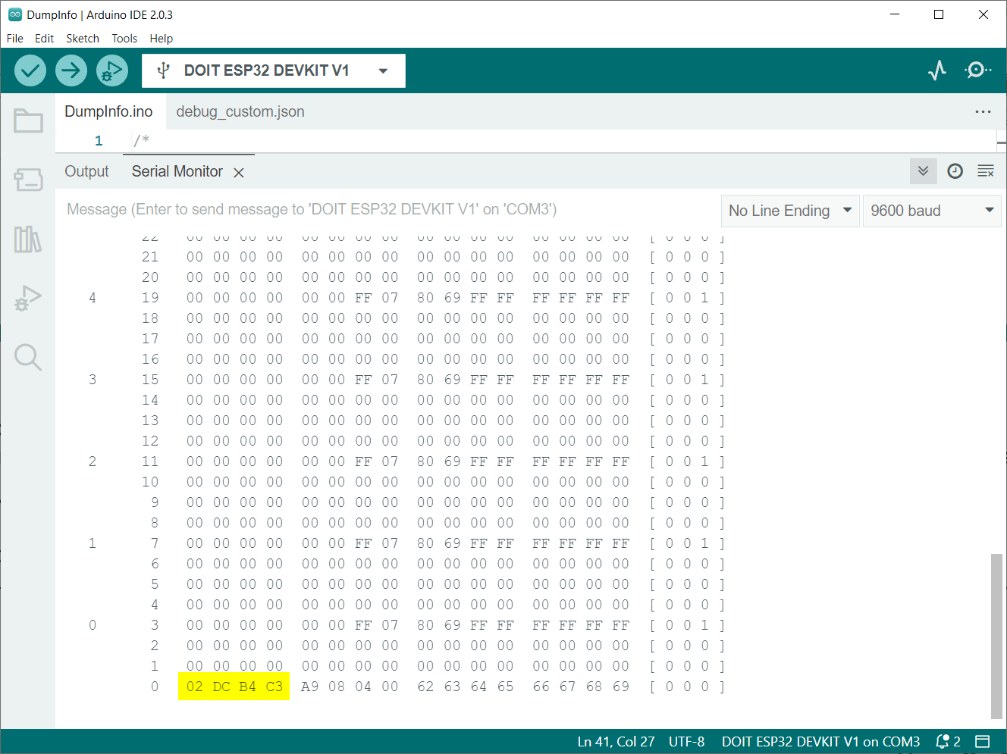1007x754 pixels.
Task: Click the USB icon in the board selector
Action: [163, 70]
